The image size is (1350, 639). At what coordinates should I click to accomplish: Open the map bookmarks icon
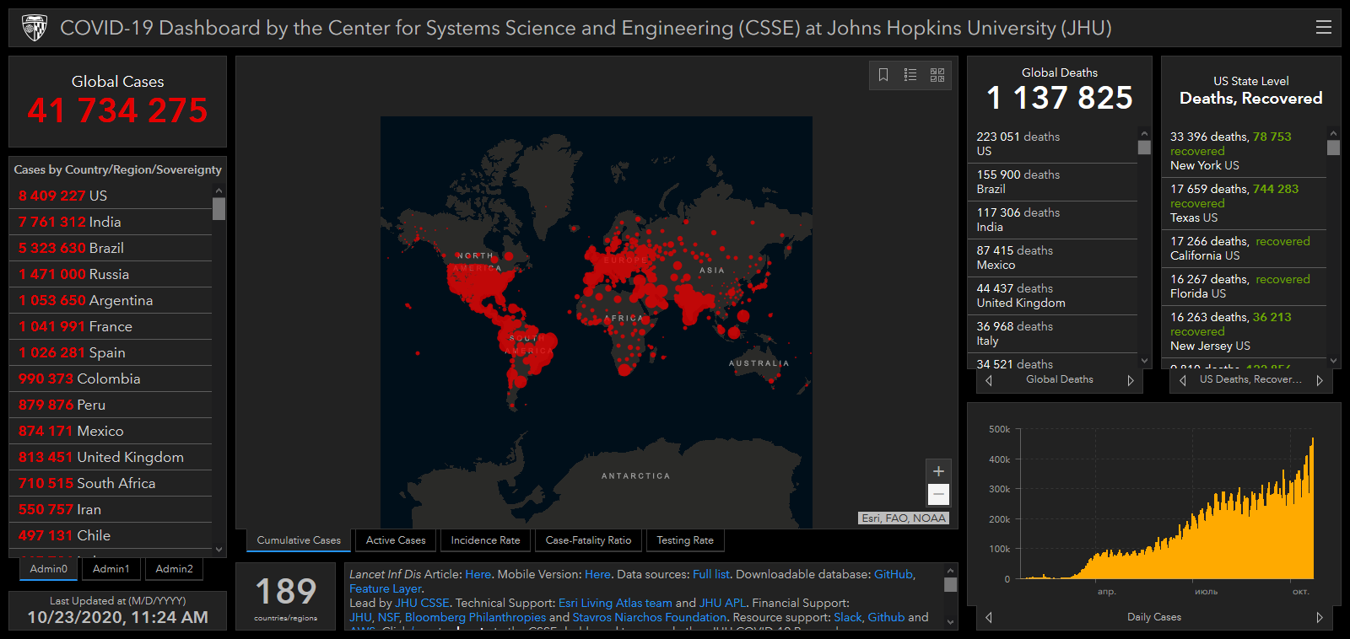[883, 75]
